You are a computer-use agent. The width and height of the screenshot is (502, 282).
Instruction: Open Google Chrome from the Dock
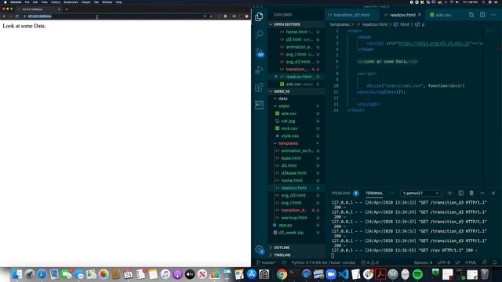(x=282, y=274)
